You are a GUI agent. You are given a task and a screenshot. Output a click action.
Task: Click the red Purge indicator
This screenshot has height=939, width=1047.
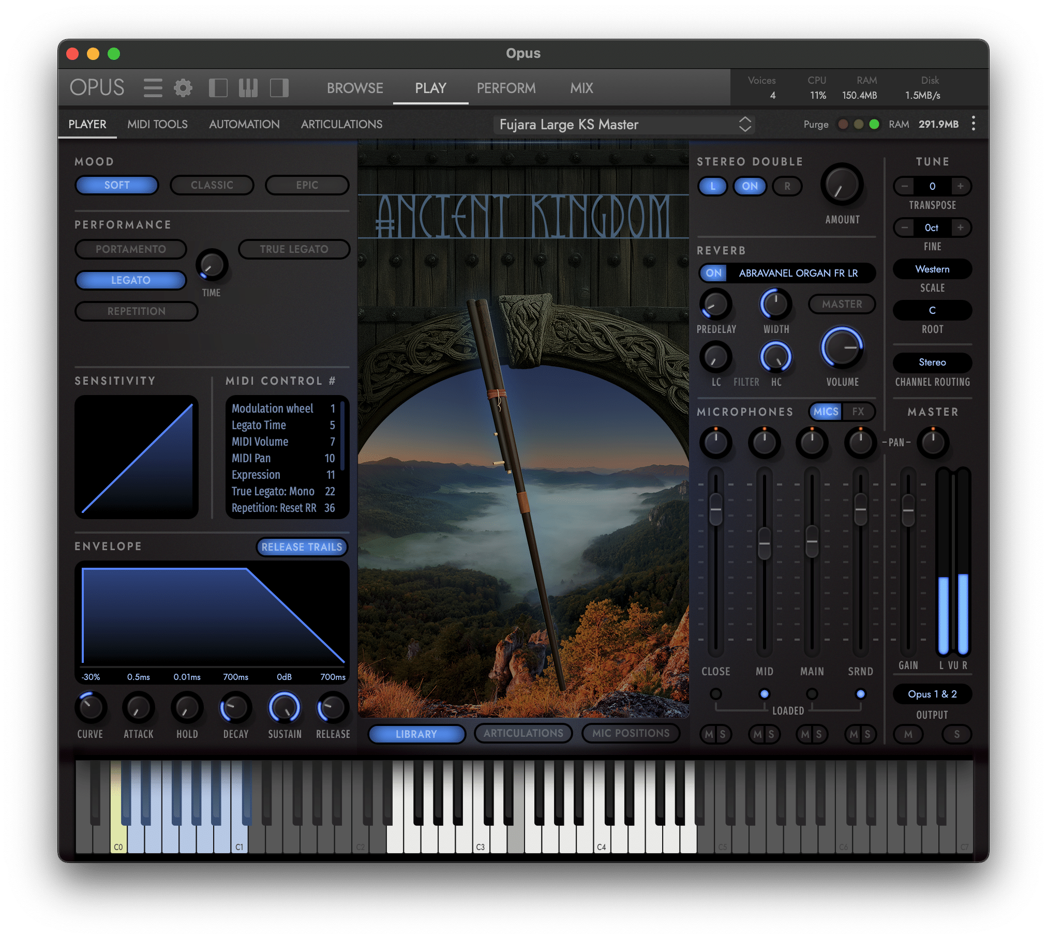pyautogui.click(x=843, y=124)
